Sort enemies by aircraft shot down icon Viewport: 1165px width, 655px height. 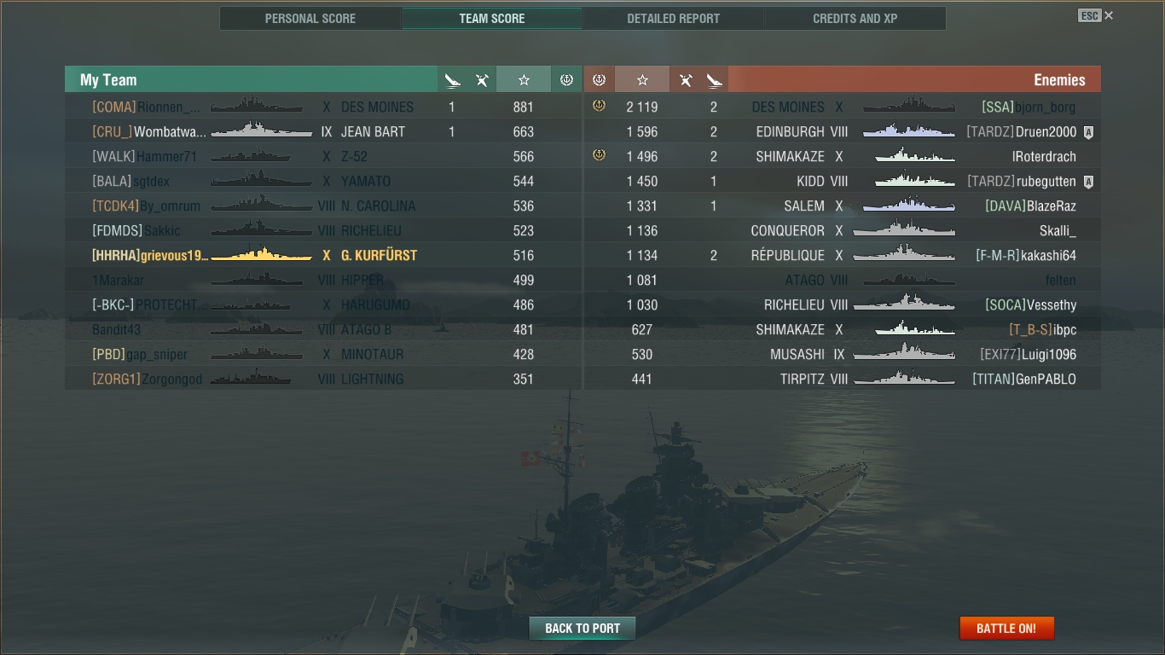(685, 80)
